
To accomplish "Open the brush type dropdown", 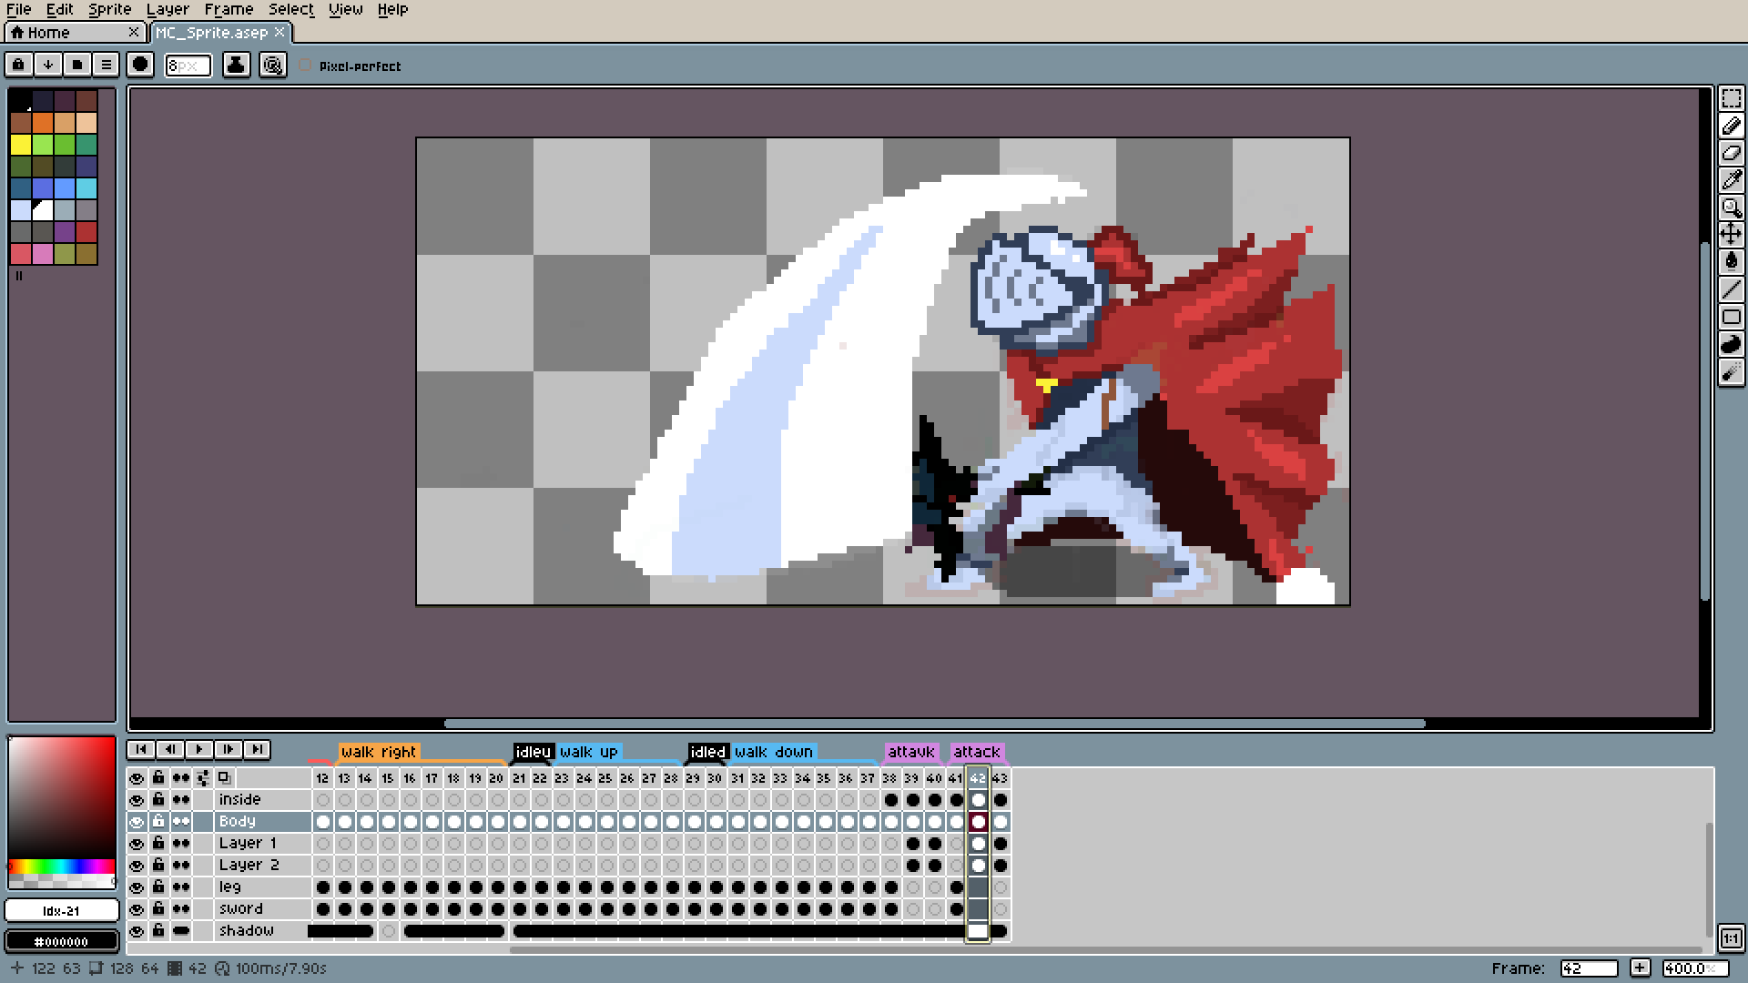I will pyautogui.click(x=139, y=65).
